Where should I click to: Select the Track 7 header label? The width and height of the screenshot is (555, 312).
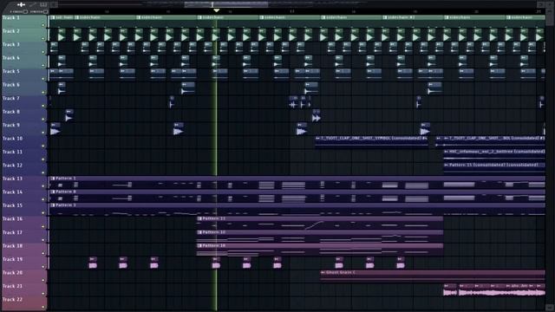tap(11, 98)
